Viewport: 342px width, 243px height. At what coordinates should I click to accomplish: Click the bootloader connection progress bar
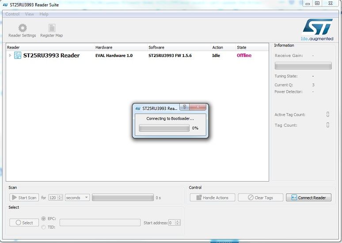[164, 128]
